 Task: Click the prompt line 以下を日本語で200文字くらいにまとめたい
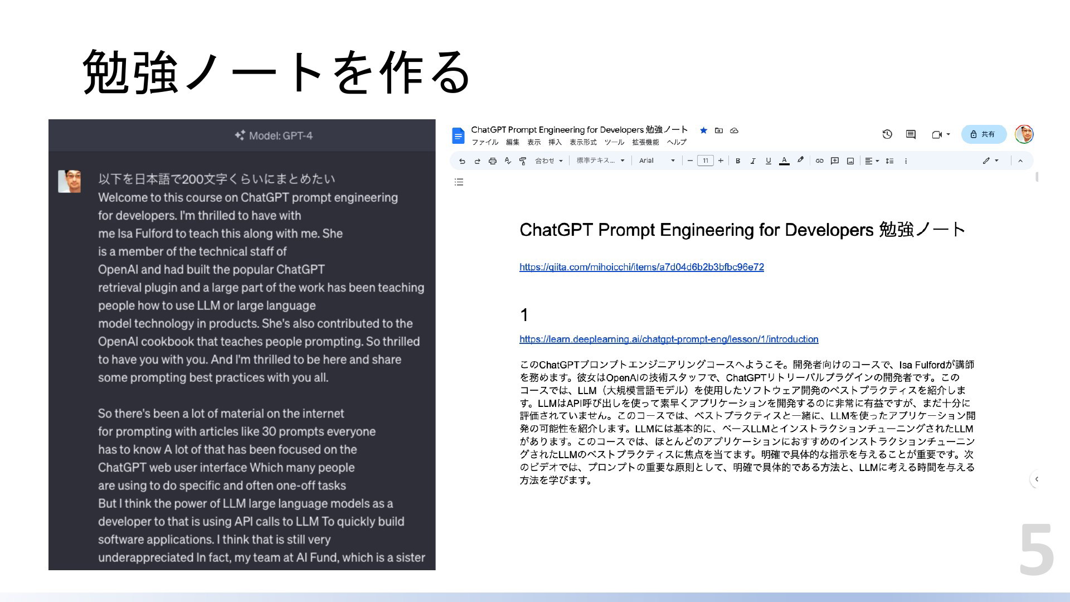217,179
